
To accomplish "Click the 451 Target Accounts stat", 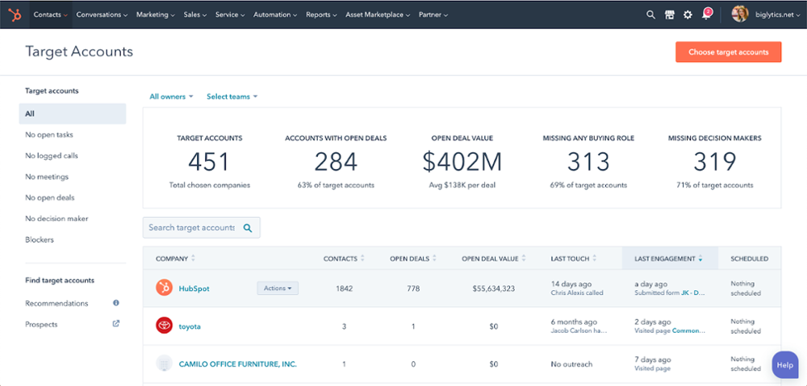I will 210,162.
